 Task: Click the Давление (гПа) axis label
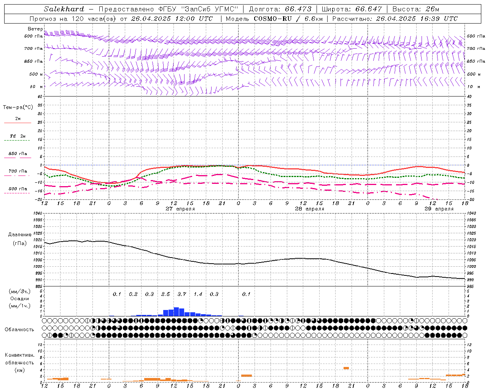pos(19,239)
